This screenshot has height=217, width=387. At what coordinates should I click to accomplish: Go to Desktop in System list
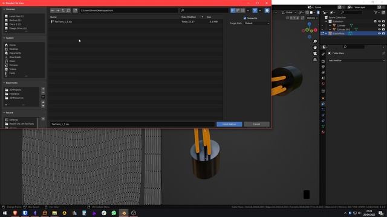[x=13, y=49]
